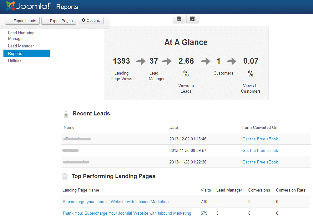
Task: Click the 'Date' column header in Recent Leads
Action: pos(174,127)
